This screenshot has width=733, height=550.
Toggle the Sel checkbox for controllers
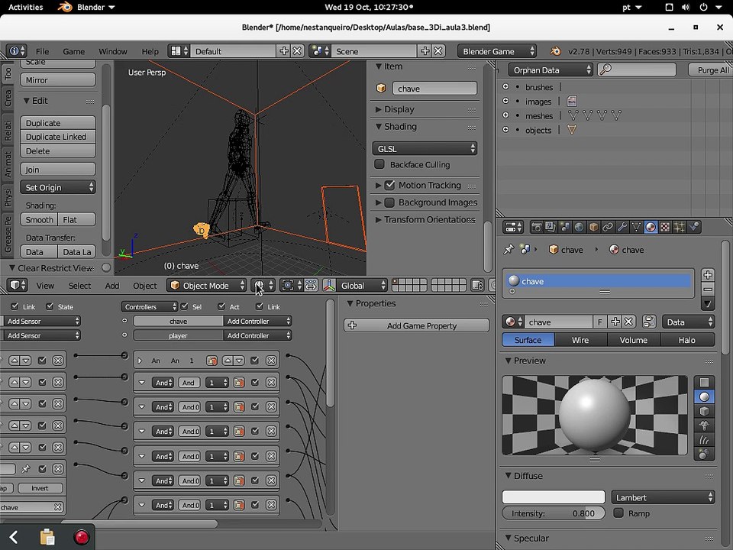click(184, 306)
